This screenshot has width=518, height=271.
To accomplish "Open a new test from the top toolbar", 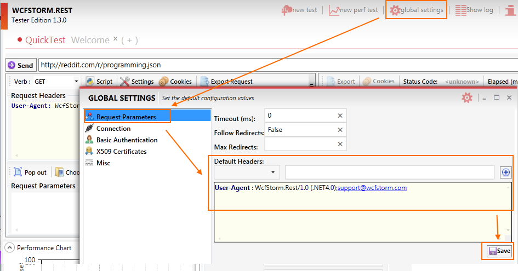I will coord(299,10).
